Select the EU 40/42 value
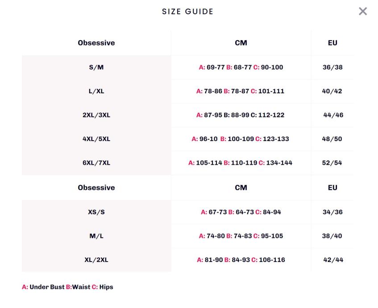The image size is (378, 308). (332, 91)
